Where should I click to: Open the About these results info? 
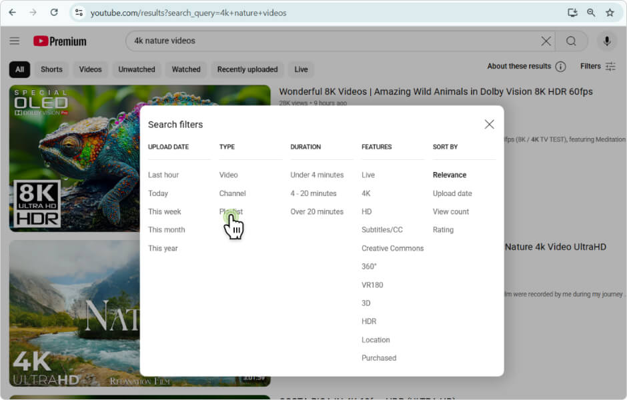[560, 67]
